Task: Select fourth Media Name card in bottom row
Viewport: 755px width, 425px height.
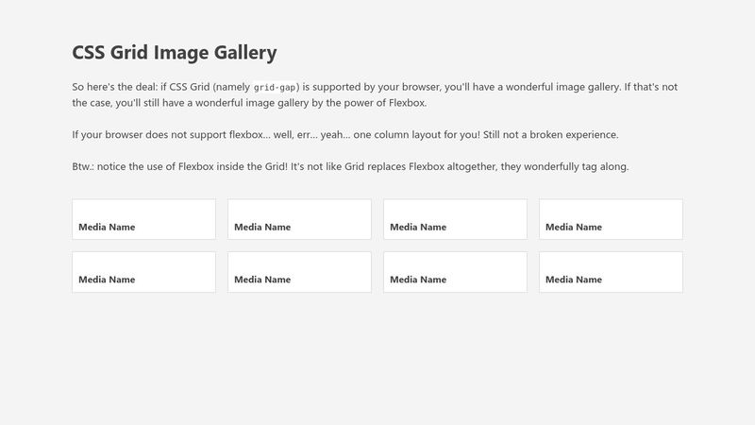Action: (611, 272)
